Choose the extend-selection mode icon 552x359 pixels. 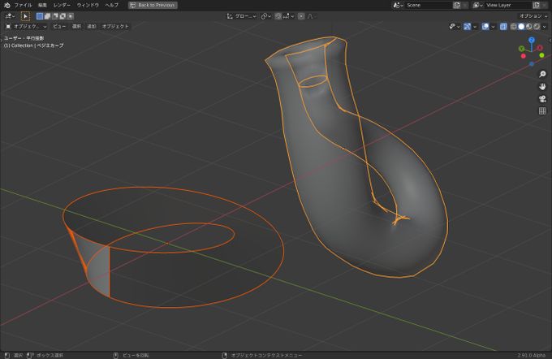tap(48, 16)
